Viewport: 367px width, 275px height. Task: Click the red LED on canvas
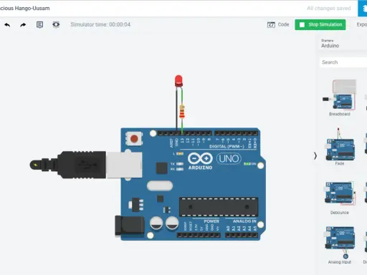[178, 81]
